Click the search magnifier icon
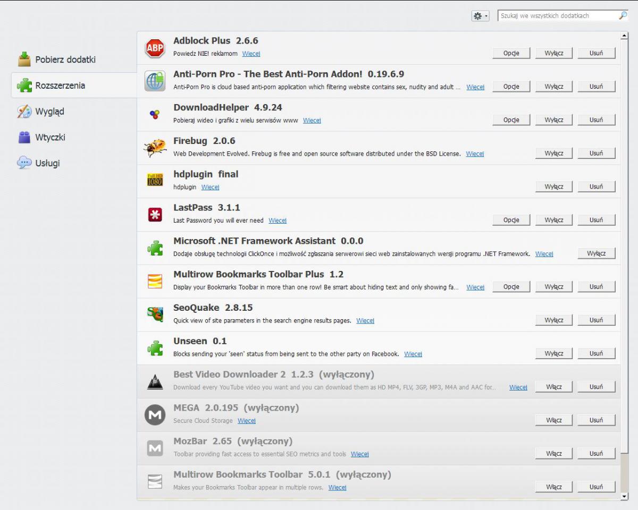 click(623, 16)
